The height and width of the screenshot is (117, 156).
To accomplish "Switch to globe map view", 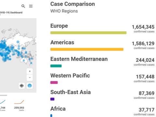I will pyautogui.click(x=21, y=85).
